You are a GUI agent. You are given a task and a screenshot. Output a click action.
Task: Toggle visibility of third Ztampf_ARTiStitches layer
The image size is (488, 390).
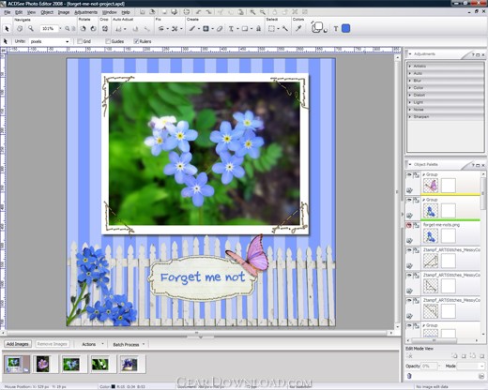click(409, 300)
